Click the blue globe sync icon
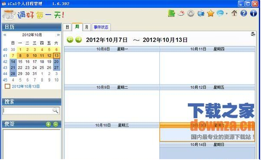Image resolution: width=261 pixels, height=160 pixels. click(x=201, y=13)
